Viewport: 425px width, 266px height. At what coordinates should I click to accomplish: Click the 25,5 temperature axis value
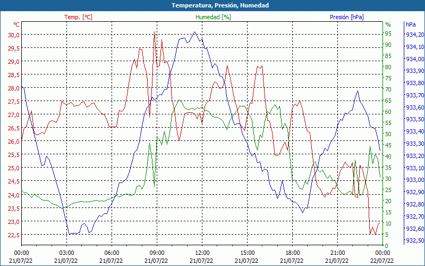pyautogui.click(x=14, y=155)
